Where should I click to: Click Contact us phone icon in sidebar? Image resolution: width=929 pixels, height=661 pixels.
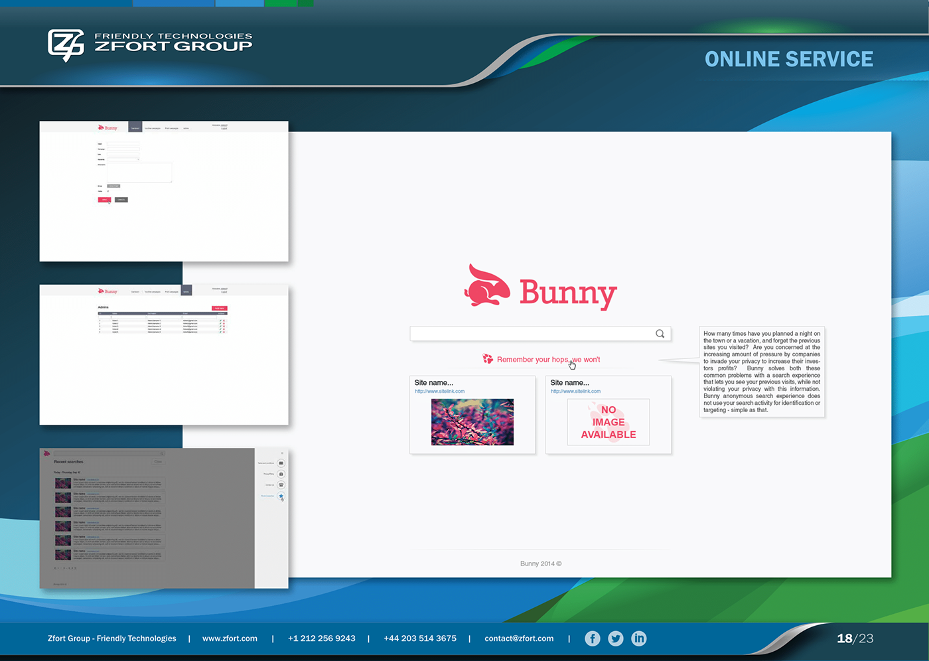click(281, 485)
